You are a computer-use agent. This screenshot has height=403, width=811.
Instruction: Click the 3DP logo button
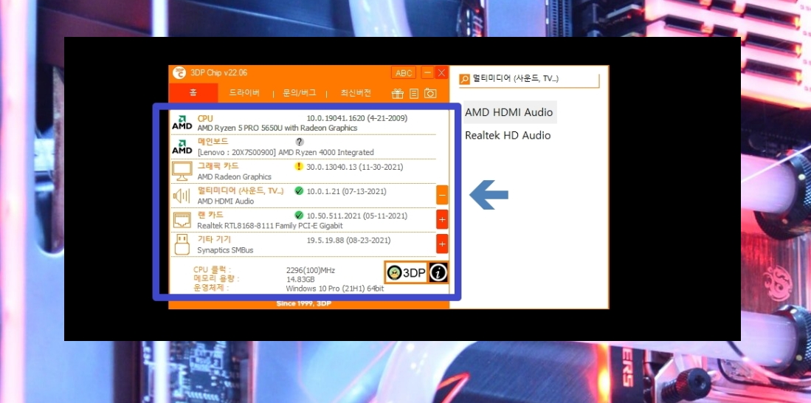[x=407, y=272]
